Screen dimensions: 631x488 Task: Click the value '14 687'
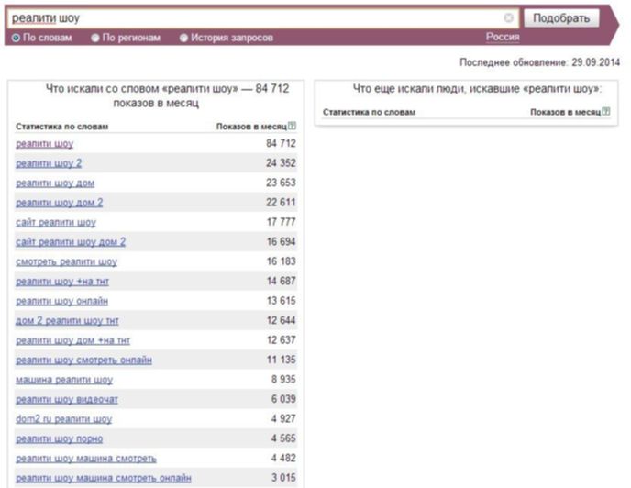coord(282,281)
